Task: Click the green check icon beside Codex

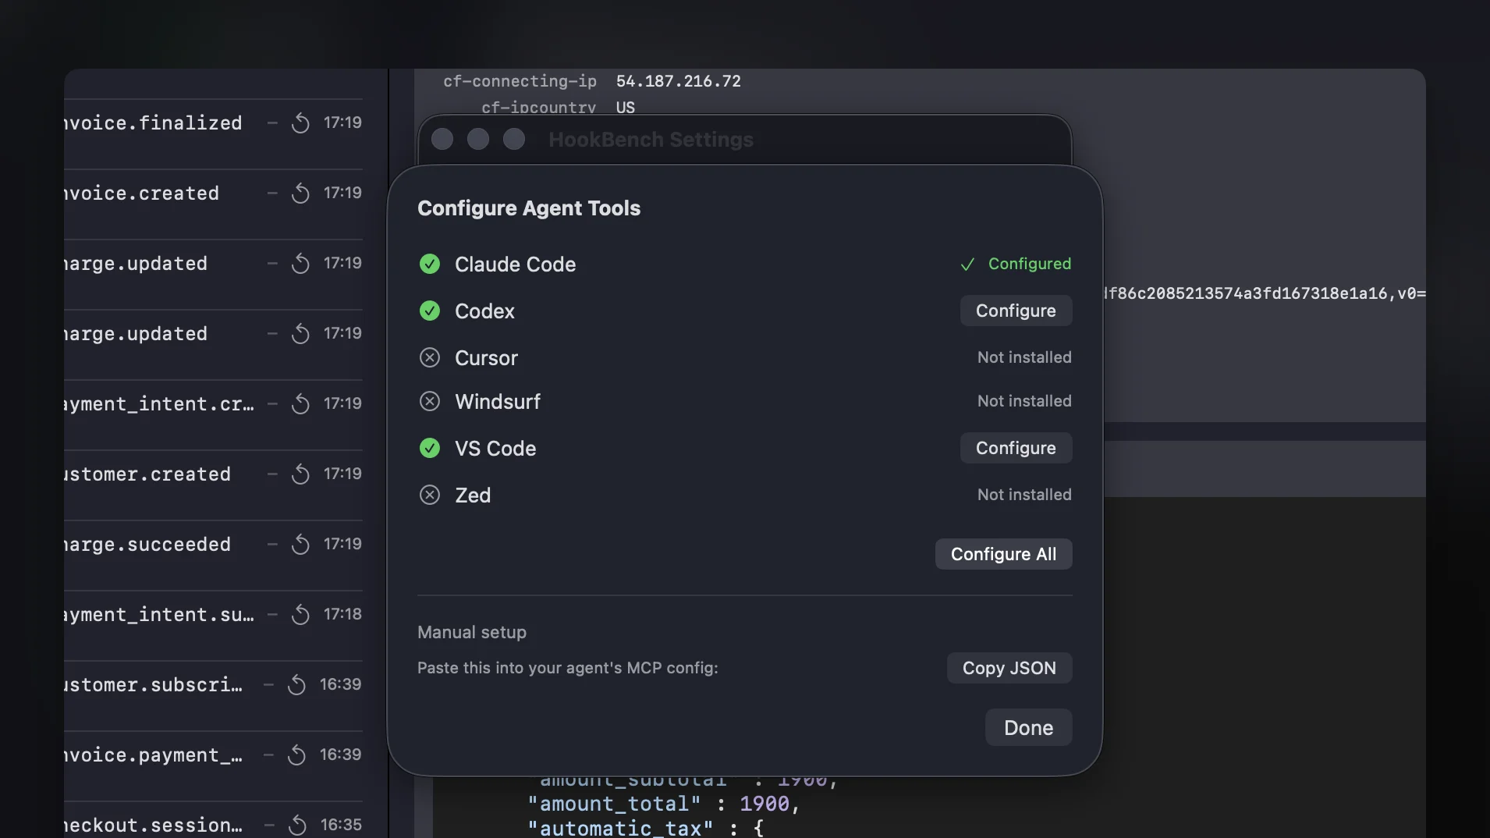Action: (430, 311)
